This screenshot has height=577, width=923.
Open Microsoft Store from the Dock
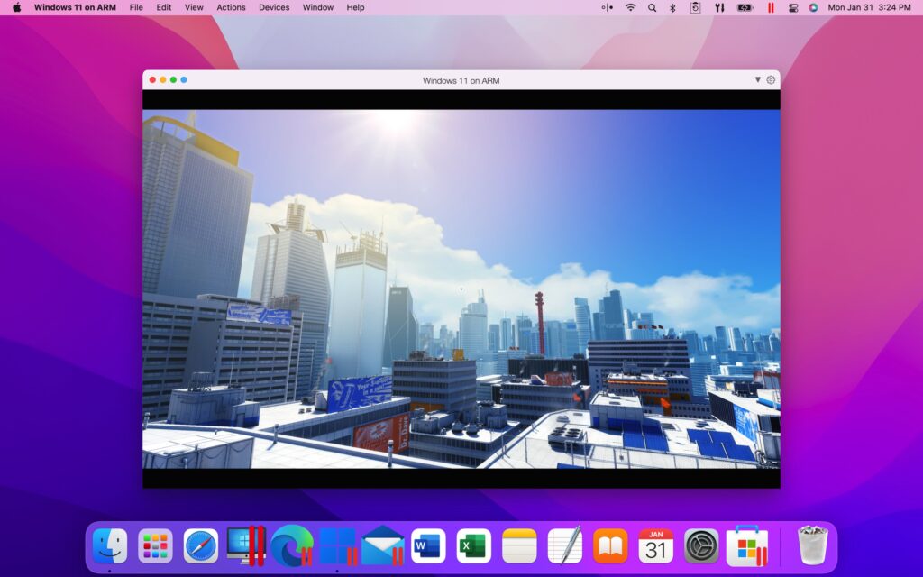[x=747, y=545]
